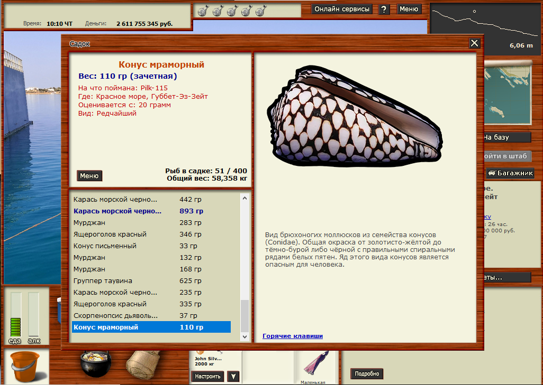
Task: Click the алк alcohol level bar
Action: coord(33,314)
